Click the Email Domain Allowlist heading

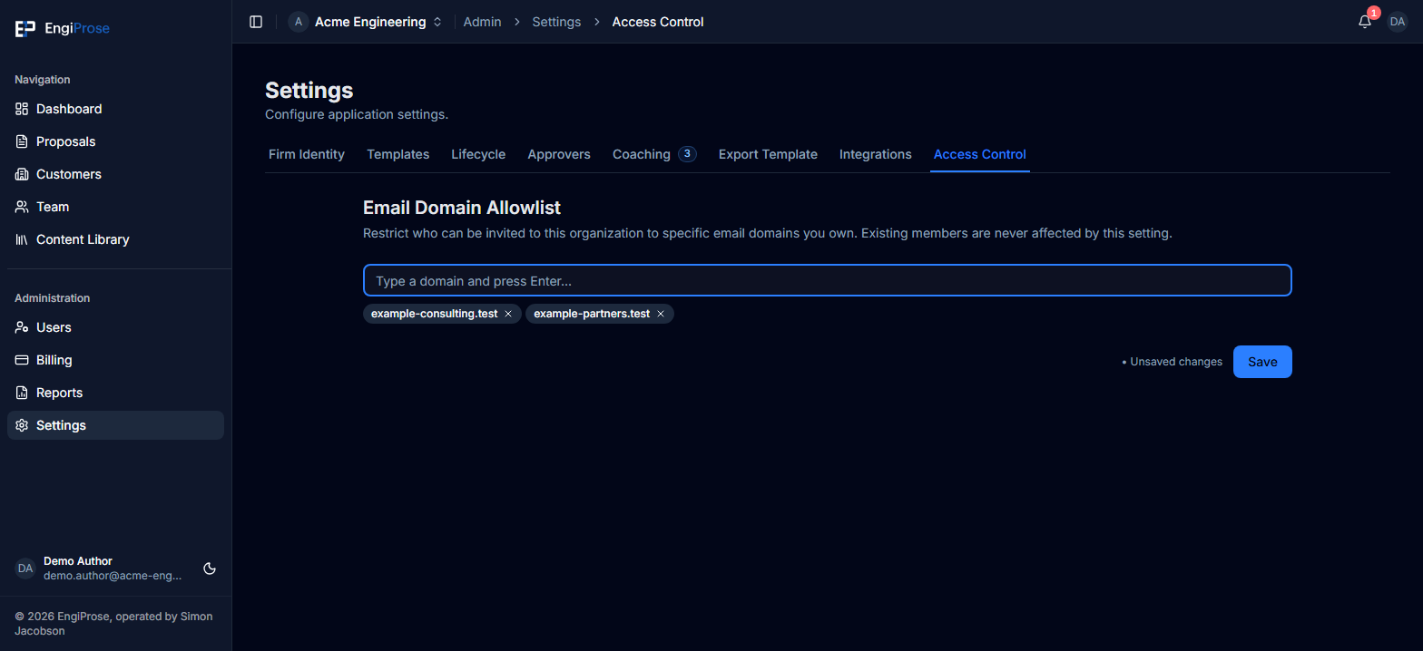click(462, 208)
